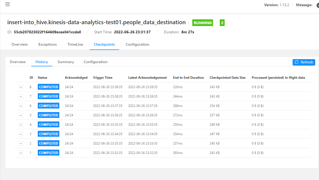This screenshot has height=180, width=319.
Task: Click the Latest Acknowledgement column header
Action: tap(147, 78)
